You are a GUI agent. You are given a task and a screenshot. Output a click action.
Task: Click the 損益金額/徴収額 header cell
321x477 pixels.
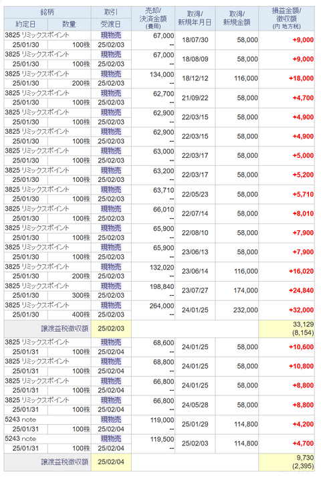coord(286,18)
